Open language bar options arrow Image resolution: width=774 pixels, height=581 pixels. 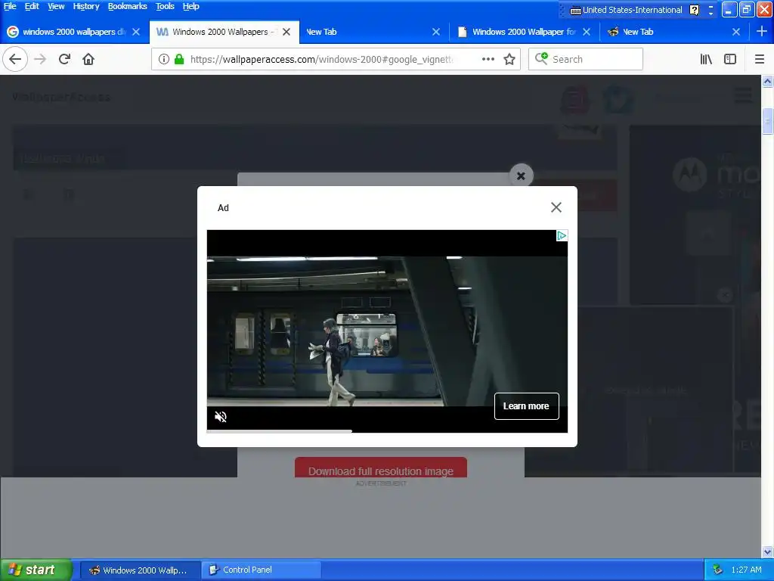711,13
